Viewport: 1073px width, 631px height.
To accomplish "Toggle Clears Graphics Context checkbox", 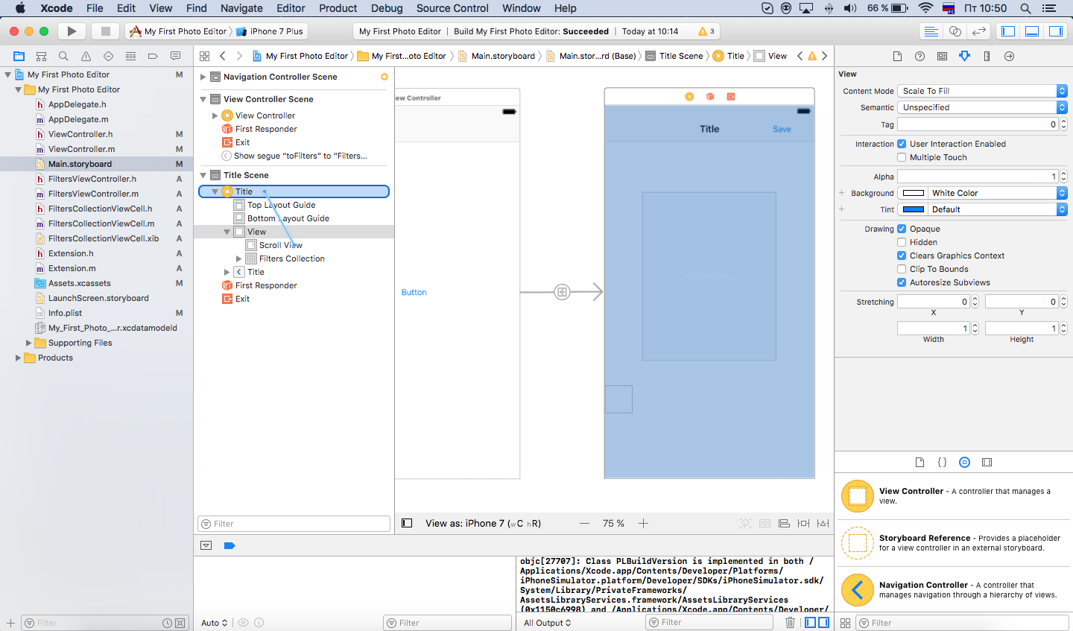I will click(x=902, y=256).
